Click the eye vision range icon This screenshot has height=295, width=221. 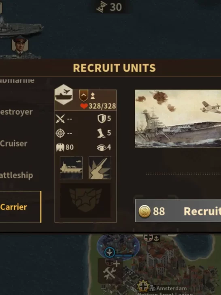coord(102,147)
